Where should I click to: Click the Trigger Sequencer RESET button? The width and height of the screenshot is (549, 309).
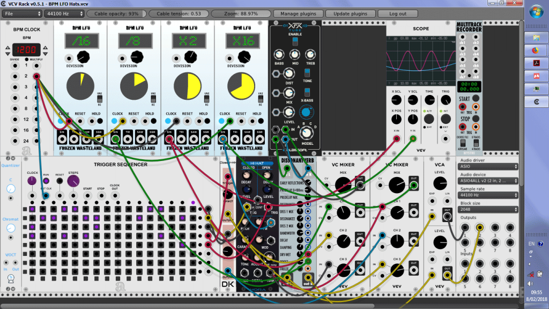pos(60,181)
